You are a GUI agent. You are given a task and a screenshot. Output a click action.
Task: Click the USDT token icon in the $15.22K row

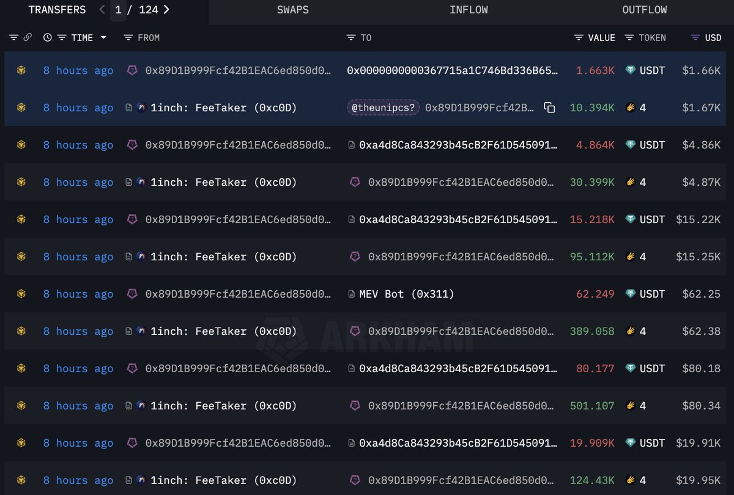point(630,219)
